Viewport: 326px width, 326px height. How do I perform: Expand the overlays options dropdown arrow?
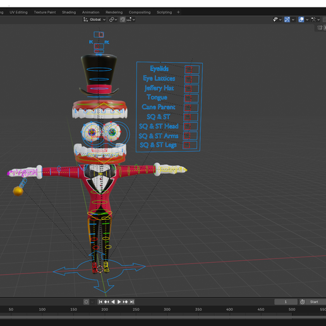click(x=307, y=20)
